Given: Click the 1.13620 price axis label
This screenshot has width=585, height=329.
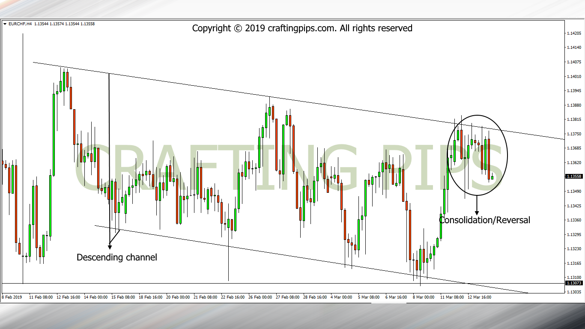Looking at the screenshot, I should (x=574, y=163).
